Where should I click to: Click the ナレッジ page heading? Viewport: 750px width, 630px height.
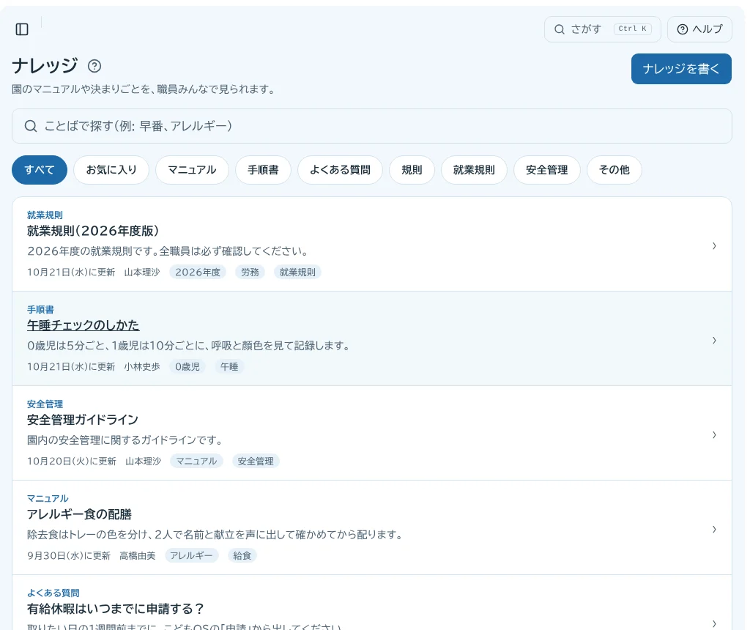coord(45,66)
